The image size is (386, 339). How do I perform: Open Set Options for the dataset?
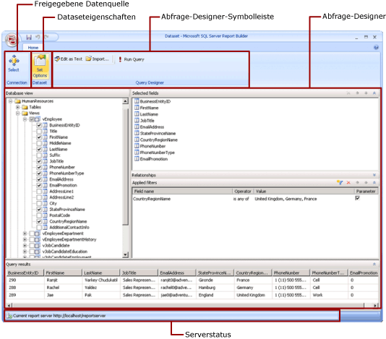(x=40, y=66)
